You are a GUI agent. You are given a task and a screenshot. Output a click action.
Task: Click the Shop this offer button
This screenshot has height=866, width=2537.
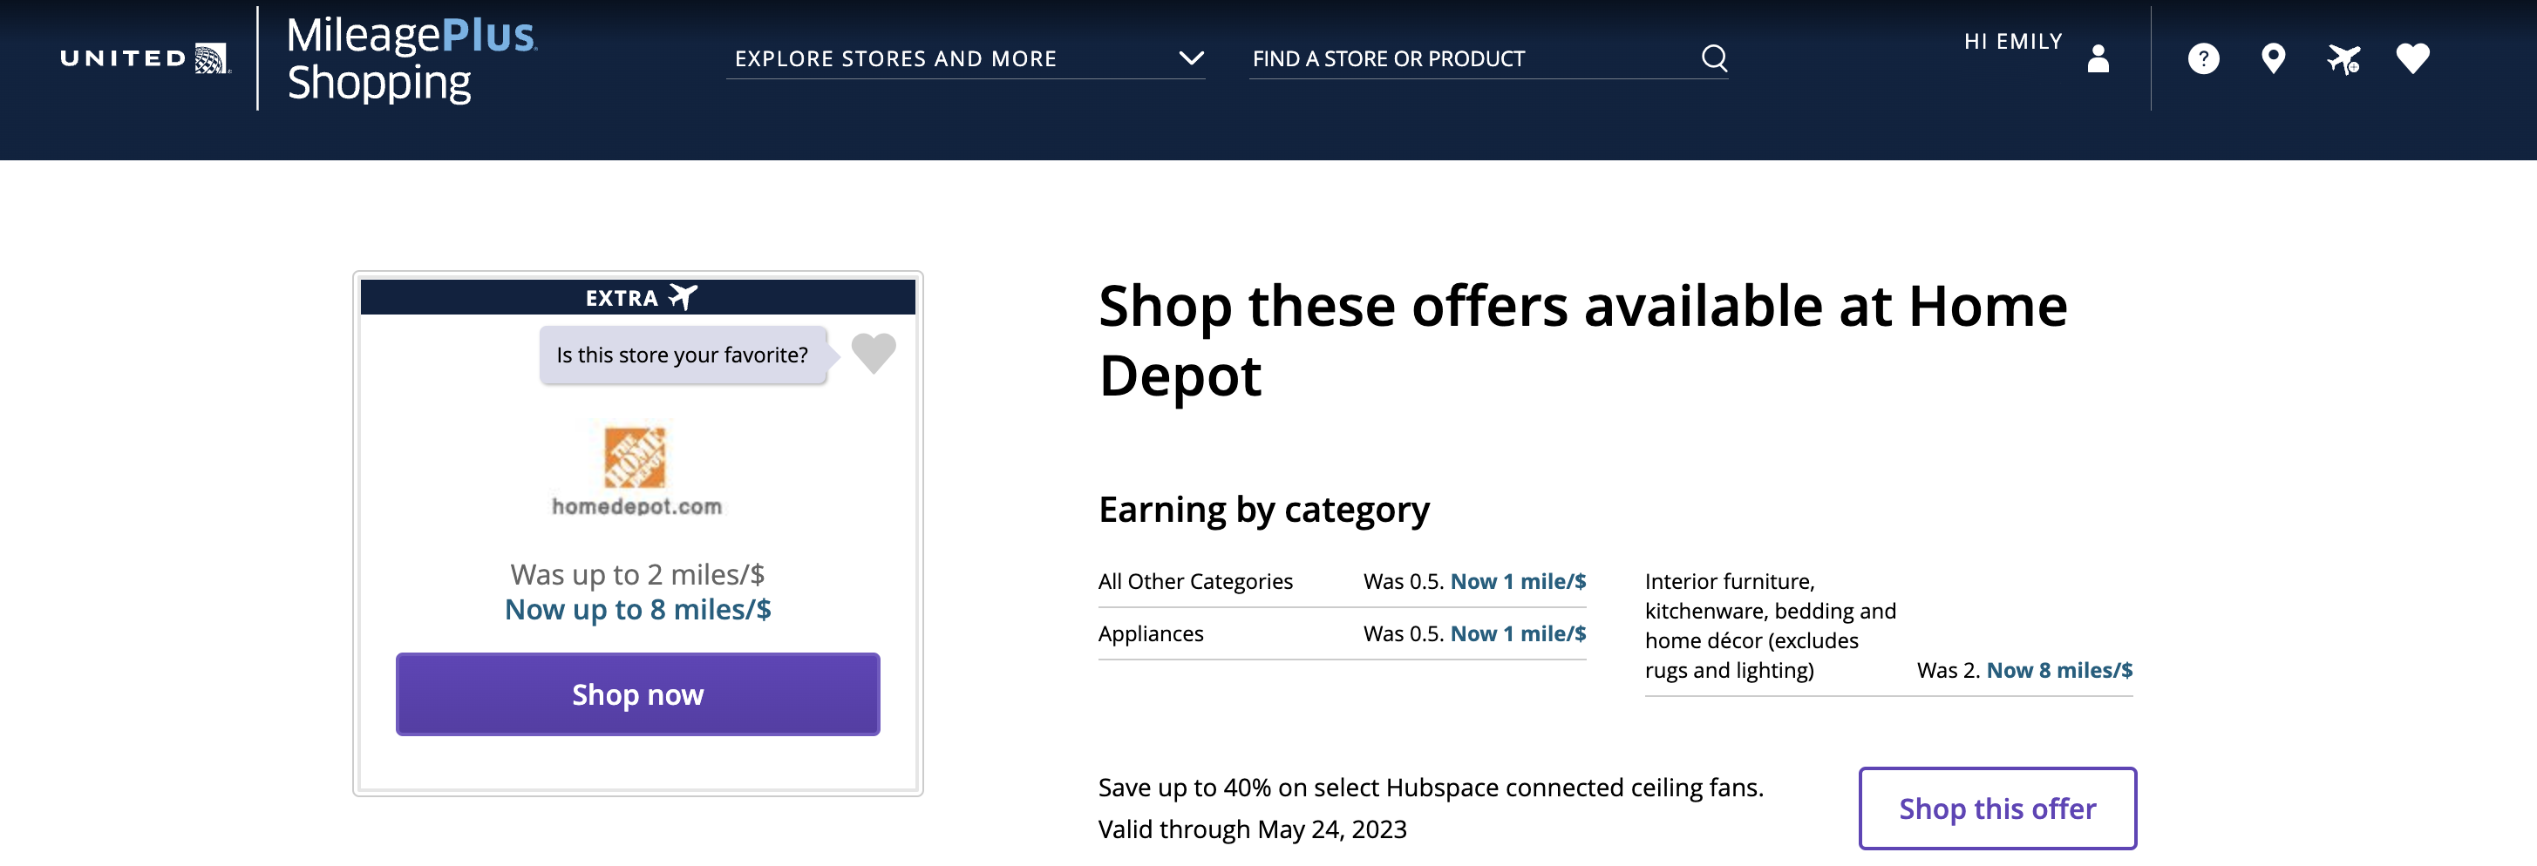[1996, 808]
